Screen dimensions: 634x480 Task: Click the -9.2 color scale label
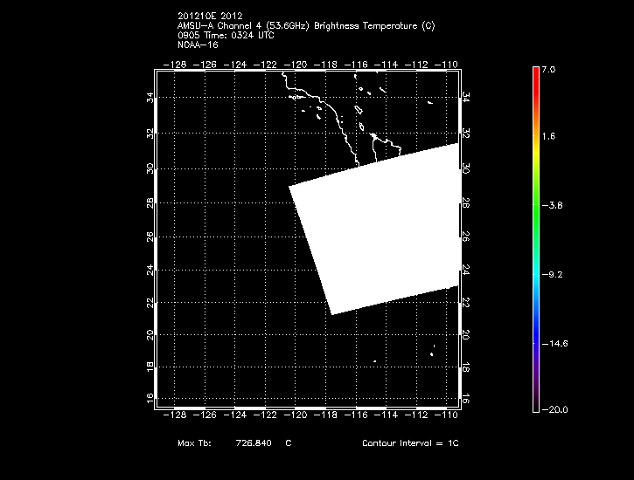coord(554,274)
